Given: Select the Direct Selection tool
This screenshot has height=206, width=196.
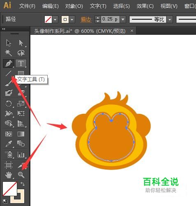Looking at the screenshot, I should coord(21,43).
